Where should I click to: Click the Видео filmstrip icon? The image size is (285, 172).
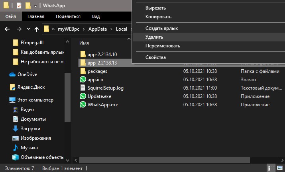(x=16, y=110)
